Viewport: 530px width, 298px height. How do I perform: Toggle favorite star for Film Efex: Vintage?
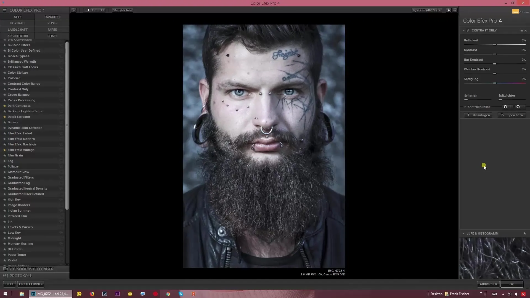click(5, 150)
